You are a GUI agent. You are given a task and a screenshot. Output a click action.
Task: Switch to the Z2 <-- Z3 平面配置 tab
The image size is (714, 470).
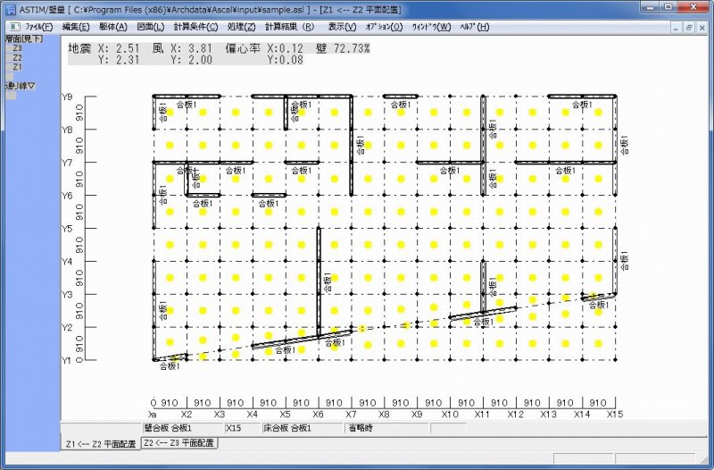pyautogui.click(x=178, y=442)
